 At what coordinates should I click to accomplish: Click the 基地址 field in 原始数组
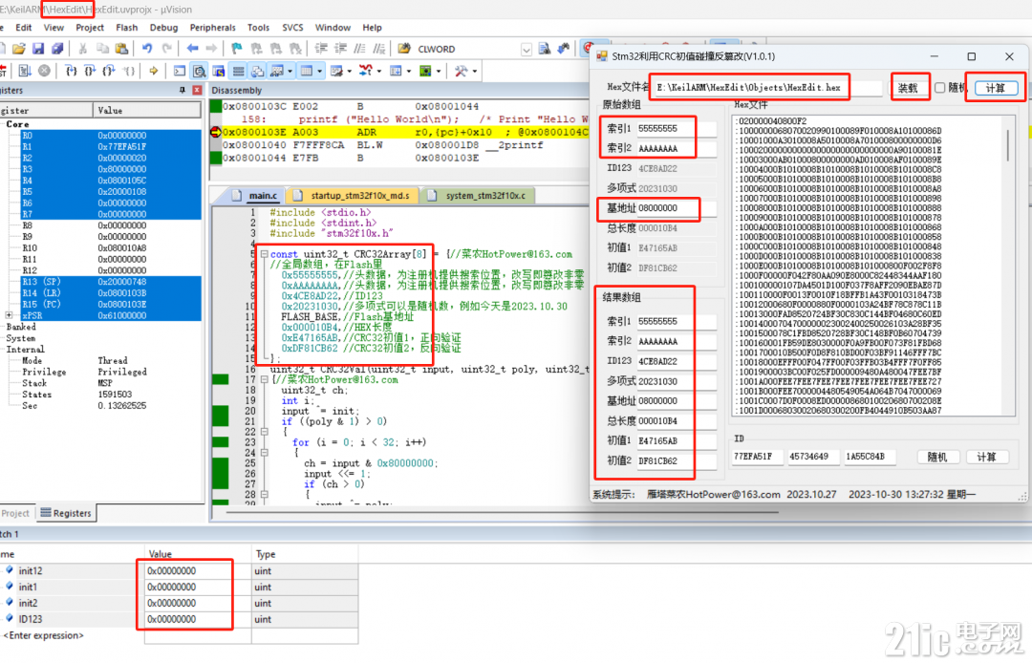(676, 208)
